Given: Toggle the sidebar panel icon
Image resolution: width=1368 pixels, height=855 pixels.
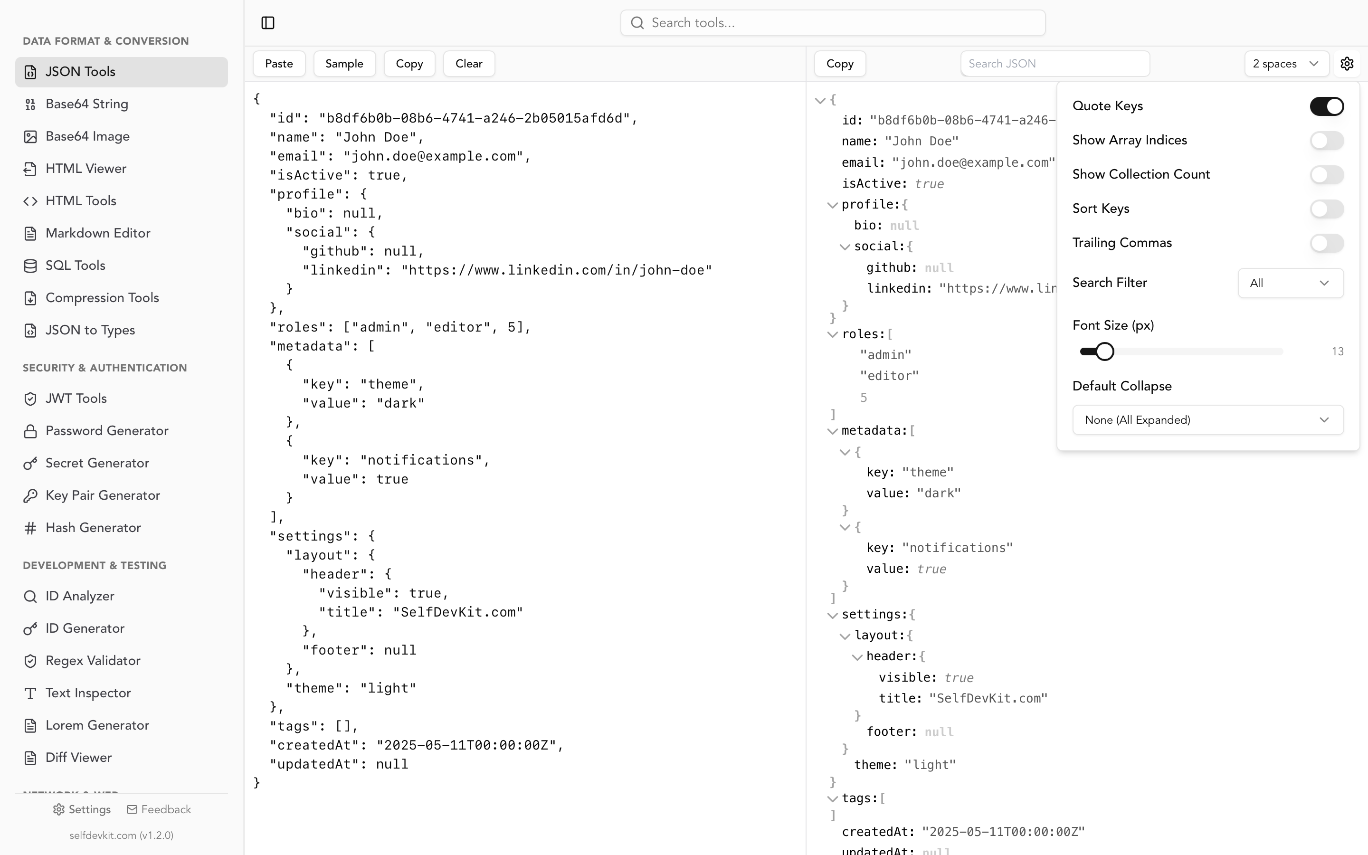Looking at the screenshot, I should pos(268,23).
